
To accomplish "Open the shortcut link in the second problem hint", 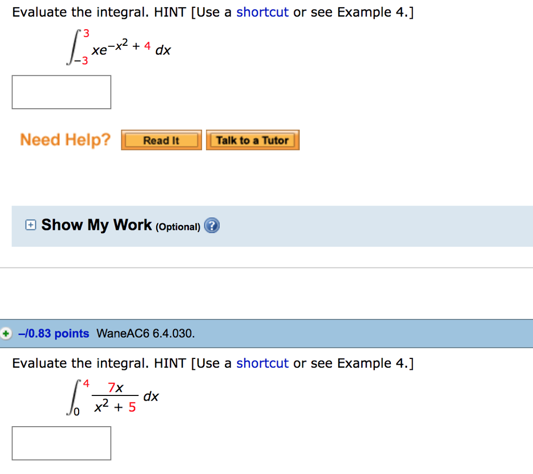I will 262,363.
